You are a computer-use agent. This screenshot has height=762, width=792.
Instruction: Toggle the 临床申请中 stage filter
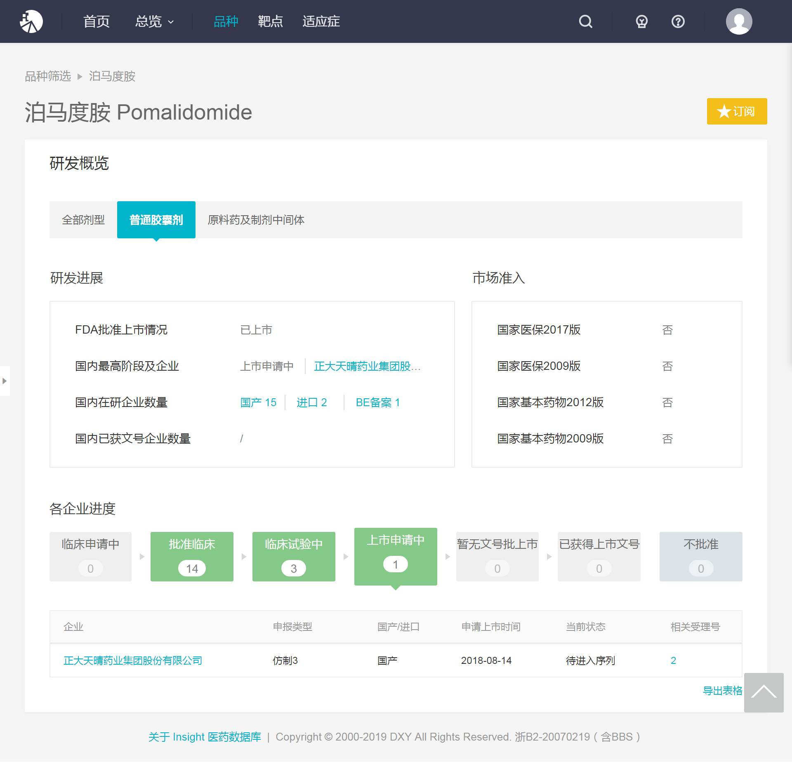pos(90,556)
